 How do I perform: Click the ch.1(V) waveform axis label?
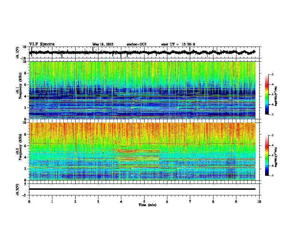[18, 52]
